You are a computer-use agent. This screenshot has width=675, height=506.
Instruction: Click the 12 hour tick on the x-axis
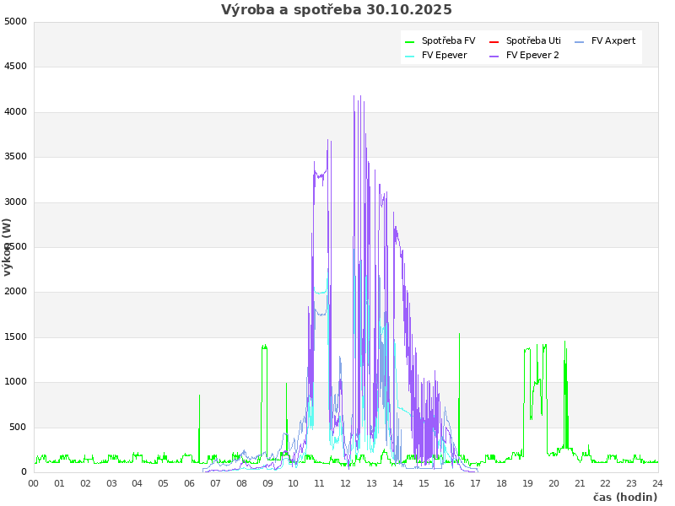[x=346, y=483]
